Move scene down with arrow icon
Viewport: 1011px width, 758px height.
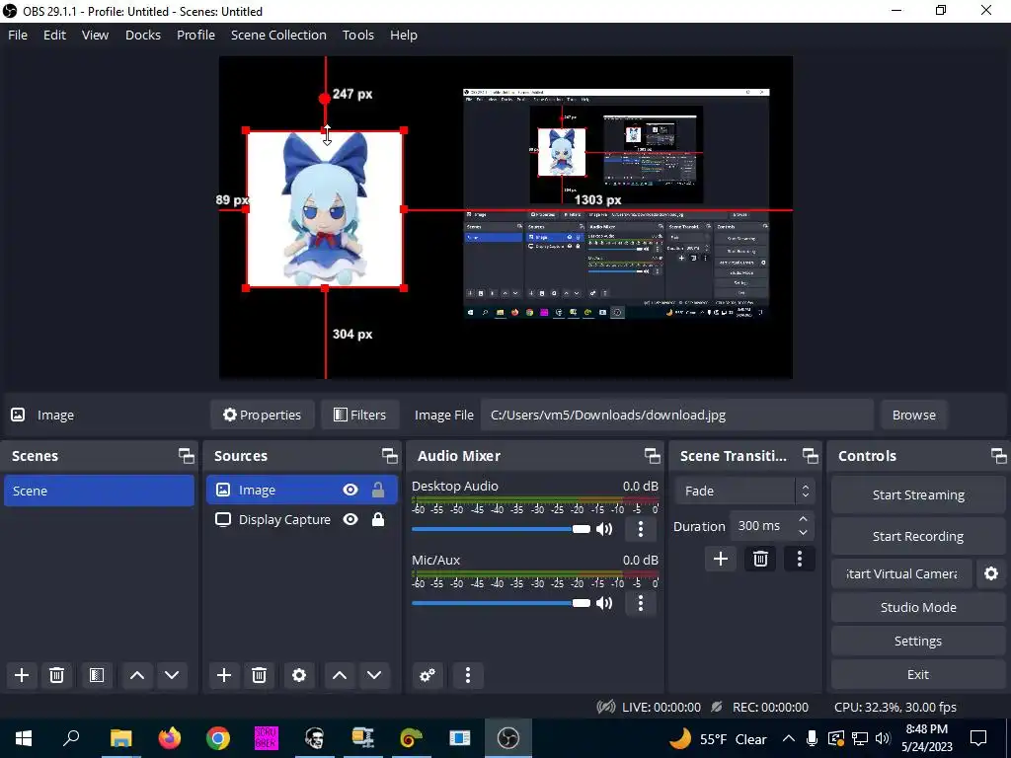[172, 675]
